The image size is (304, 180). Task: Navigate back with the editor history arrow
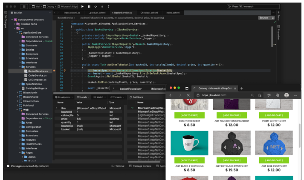[x=55, y=13]
